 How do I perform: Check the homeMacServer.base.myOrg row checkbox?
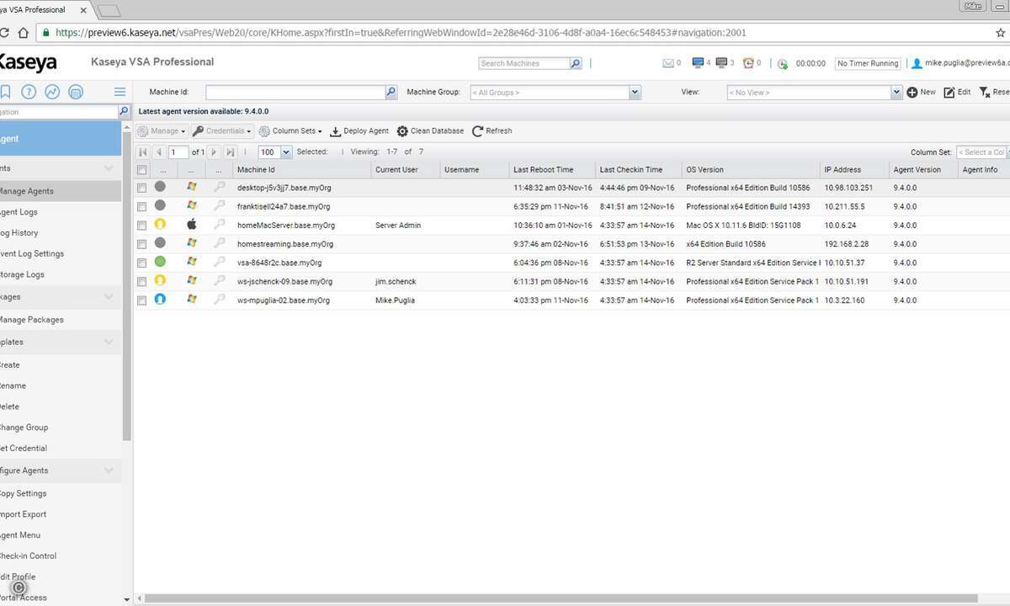141,226
